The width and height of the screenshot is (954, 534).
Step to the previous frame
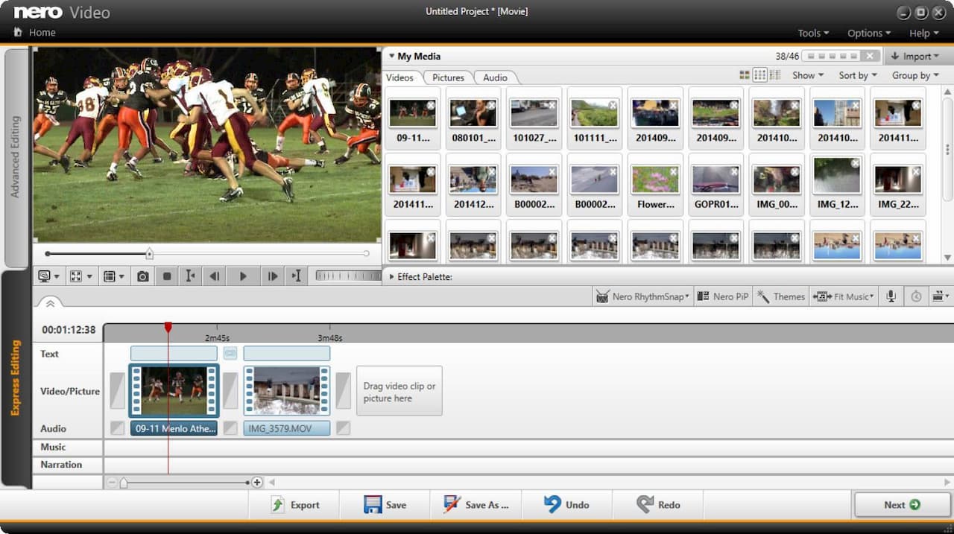tap(215, 276)
